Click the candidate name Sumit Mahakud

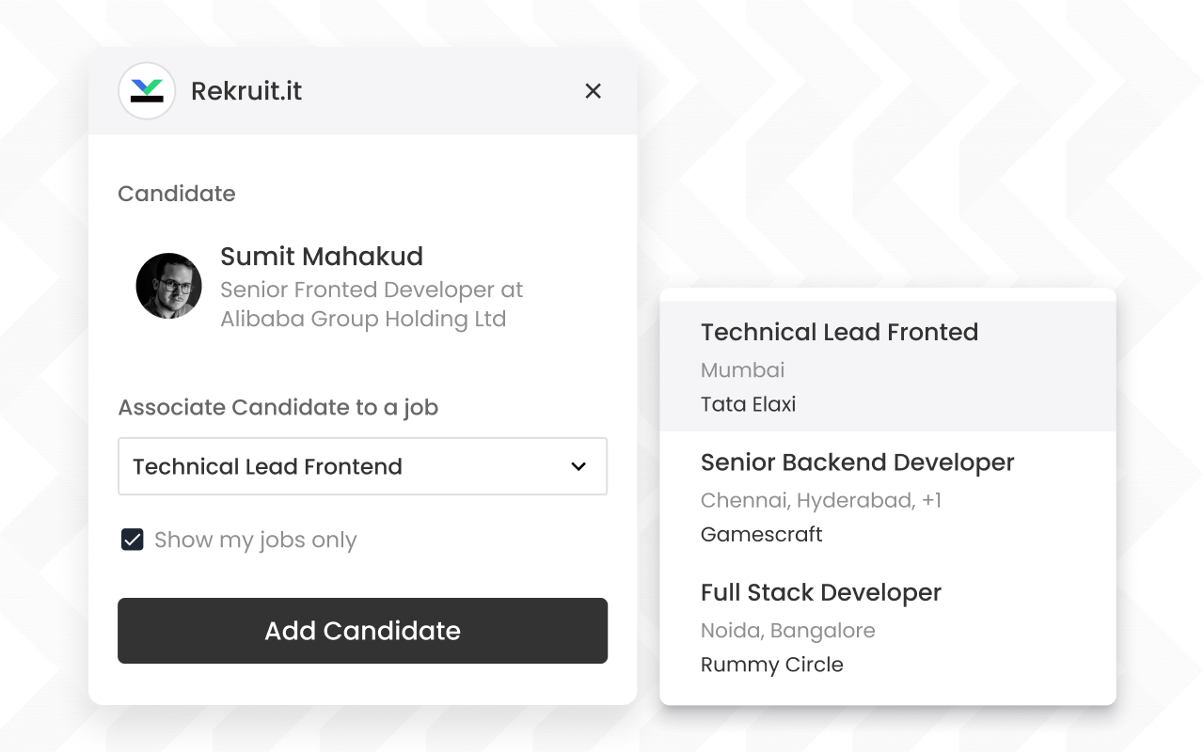coord(321,256)
